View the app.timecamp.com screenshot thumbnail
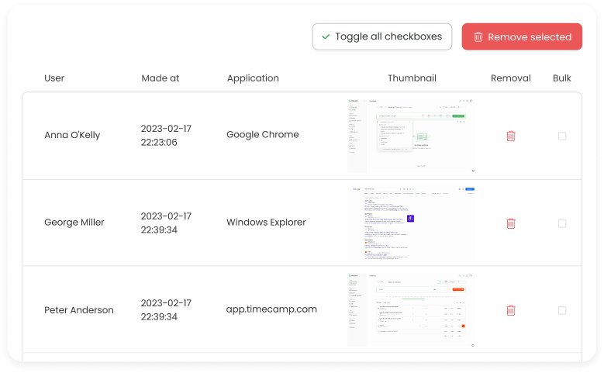The height and width of the screenshot is (373, 604). 411,309
